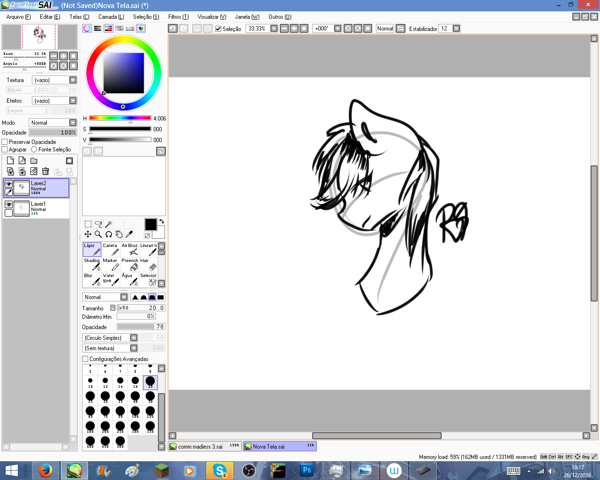Select the Água watercolor tool

coord(129,279)
